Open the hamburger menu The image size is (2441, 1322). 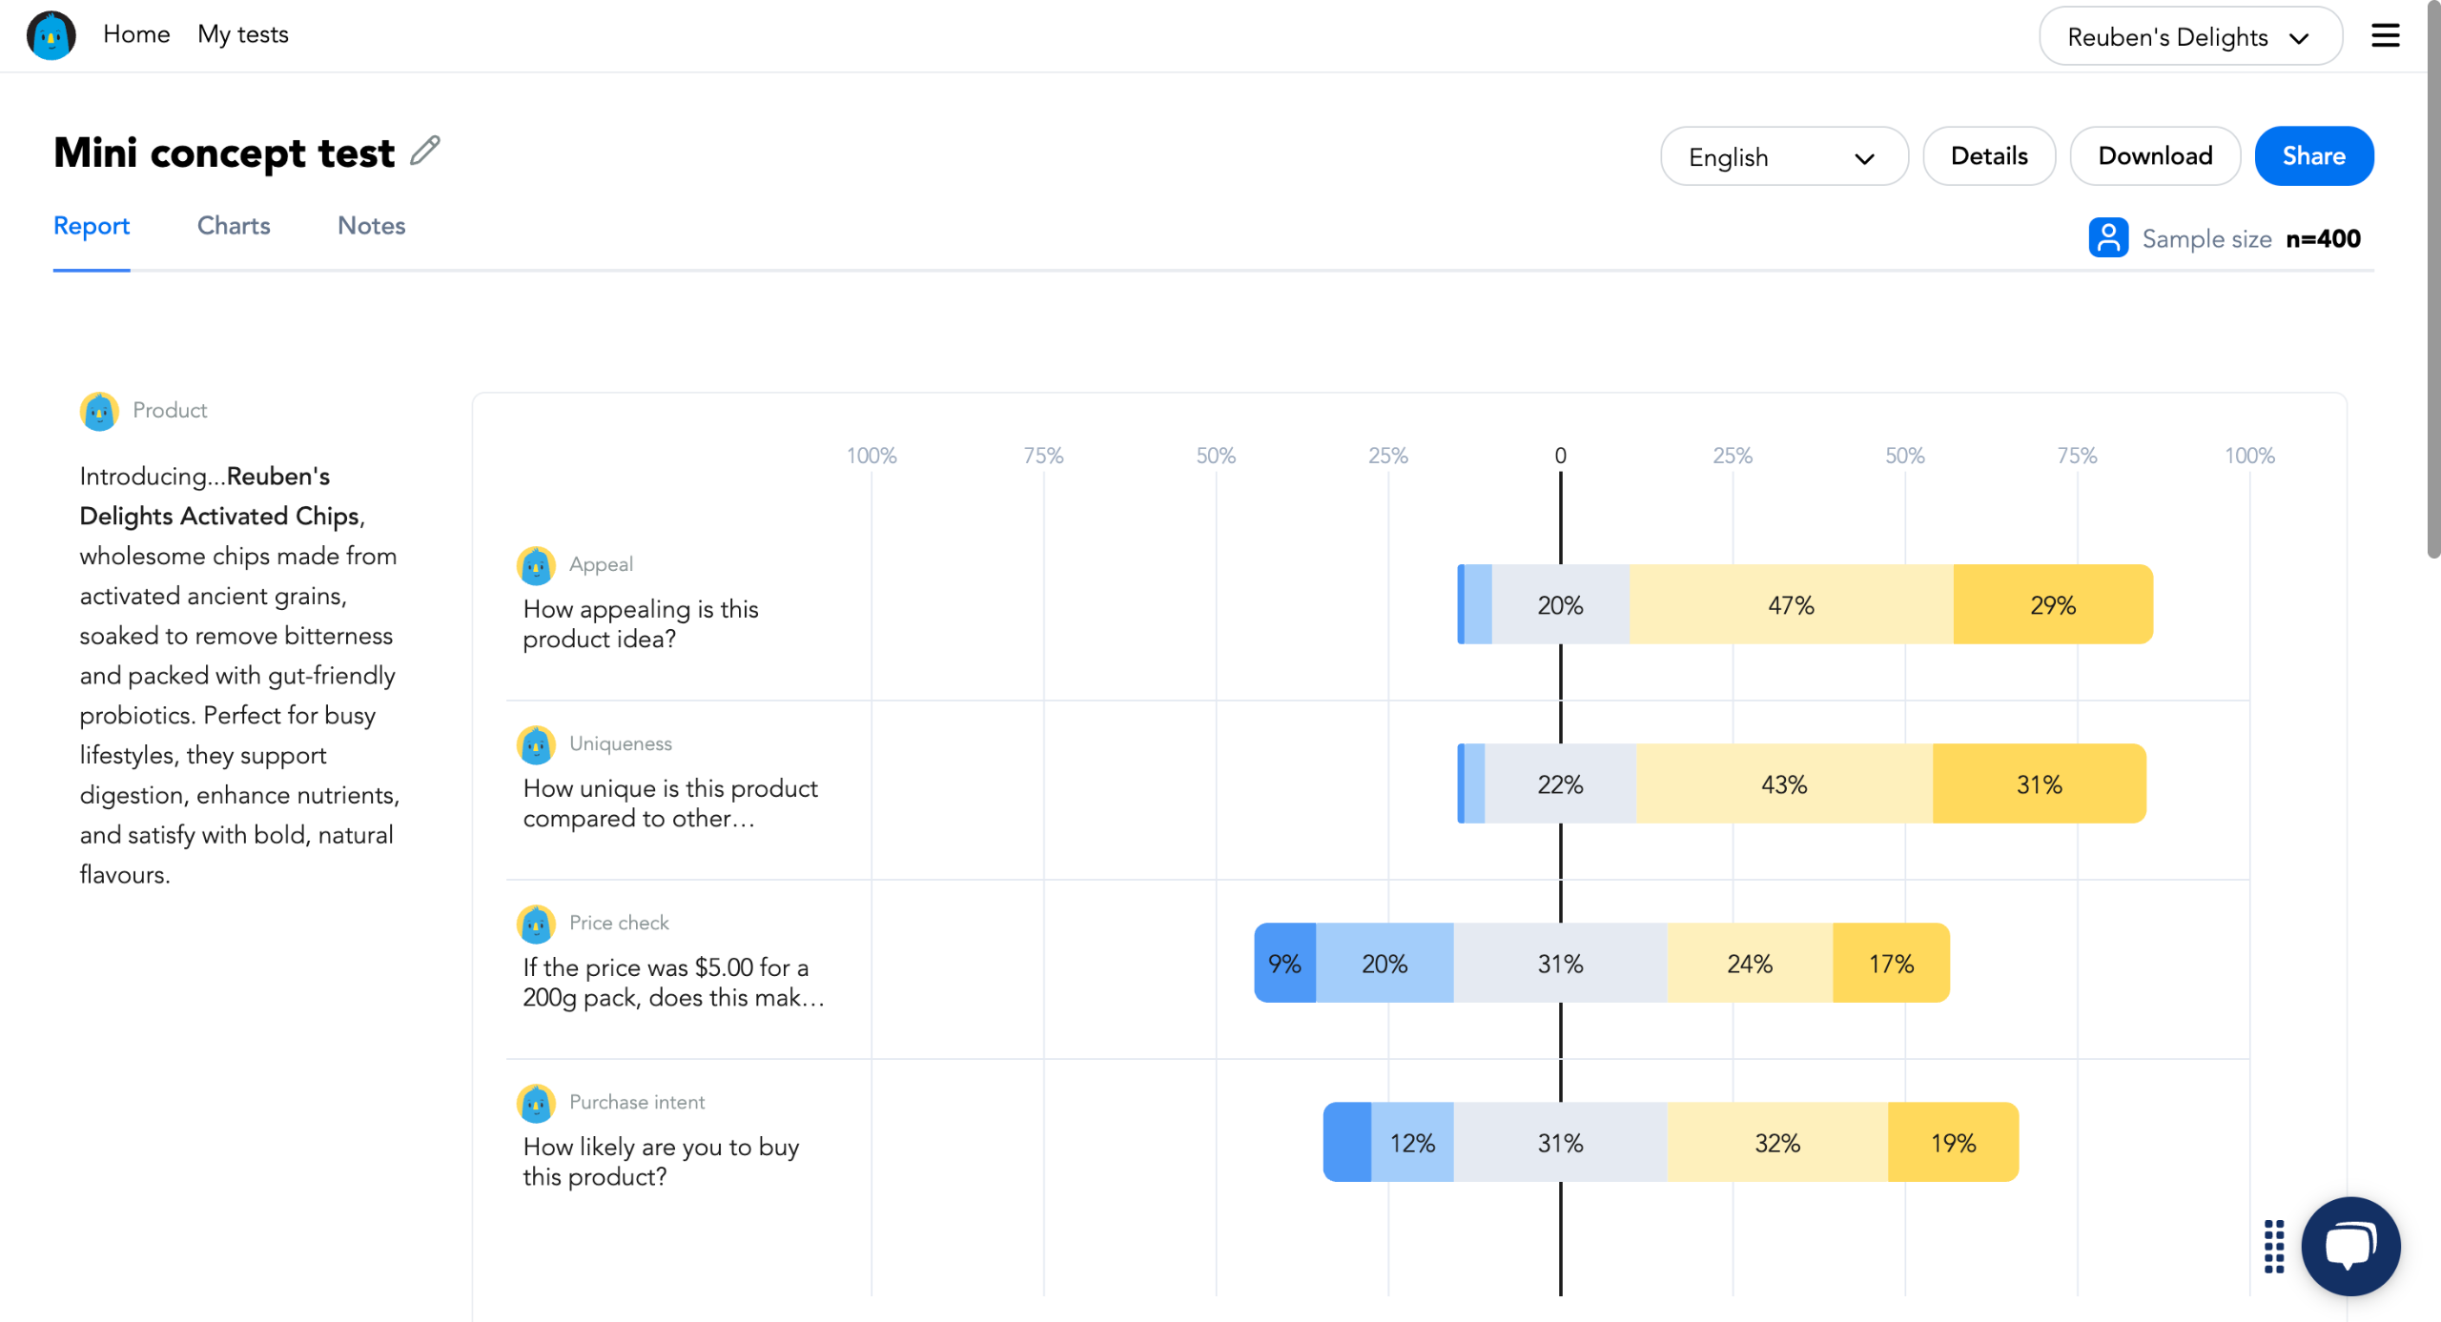(2385, 35)
